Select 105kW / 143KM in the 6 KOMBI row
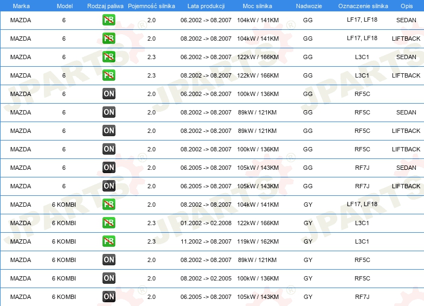The width and height of the screenshot is (424, 306). (x=258, y=297)
